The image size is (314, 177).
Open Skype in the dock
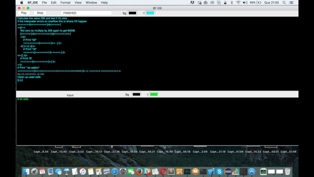point(219,172)
